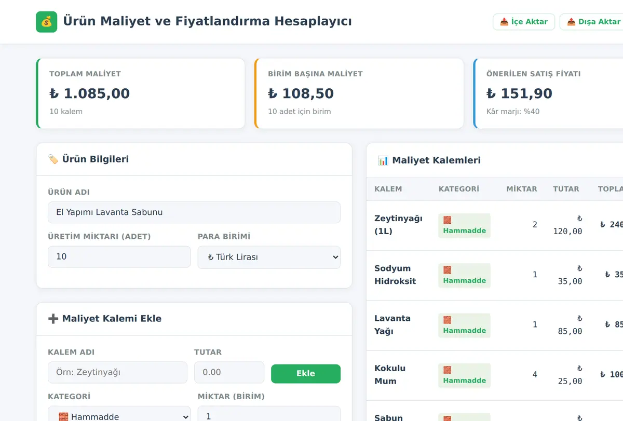
Task: Click the TUTAR column header in table
Action: (x=566, y=189)
